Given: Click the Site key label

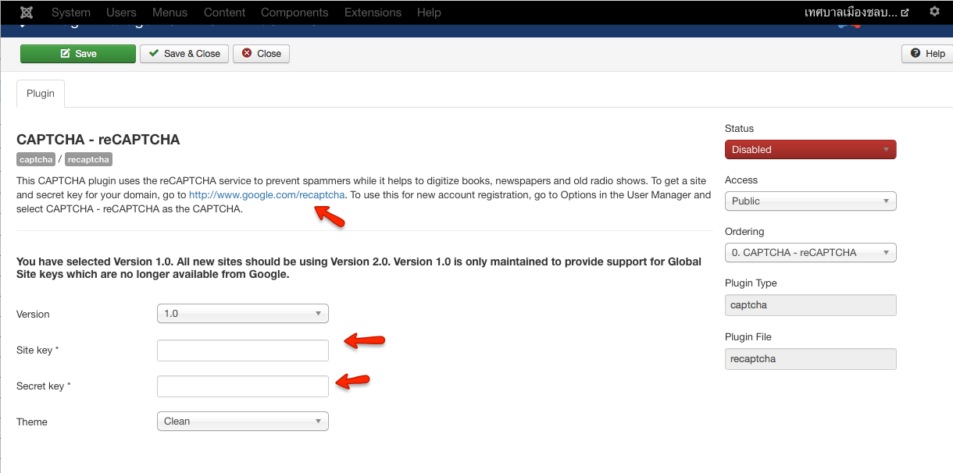Looking at the screenshot, I should pos(37,350).
